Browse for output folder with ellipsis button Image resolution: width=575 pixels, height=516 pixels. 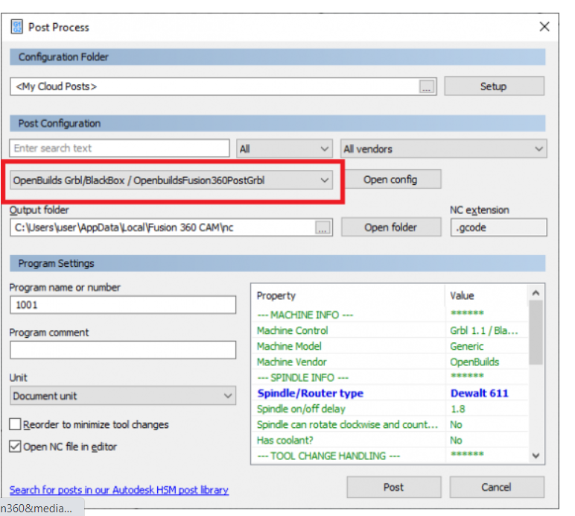(322, 228)
